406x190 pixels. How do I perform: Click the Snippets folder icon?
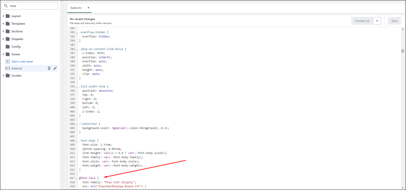click(x=8, y=39)
